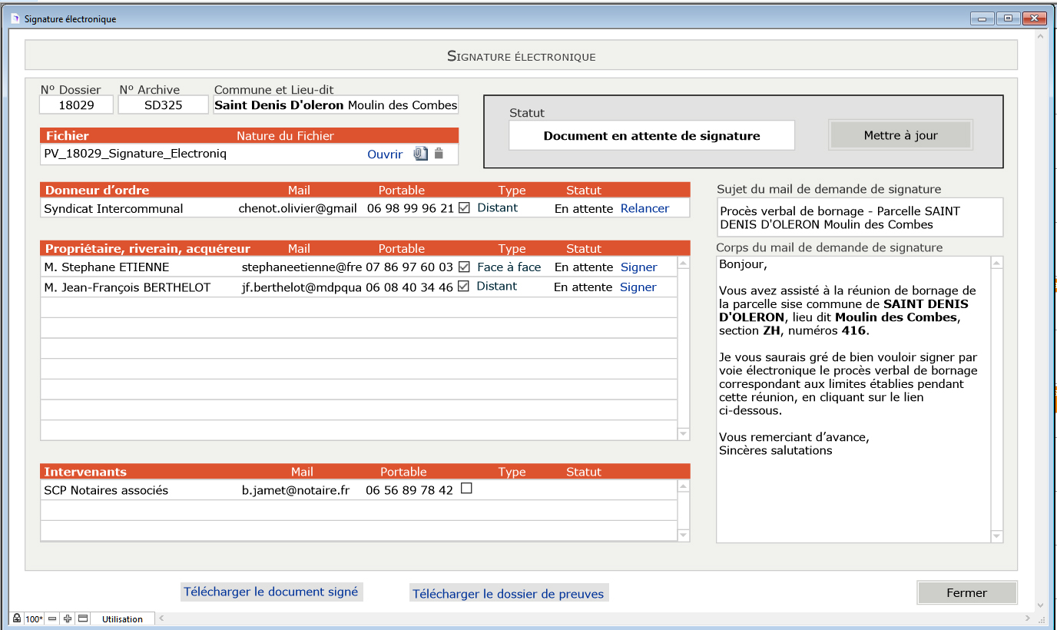Enable the SCP Notaires associés checkbox
Image resolution: width=1057 pixels, height=630 pixels.
coord(466,489)
